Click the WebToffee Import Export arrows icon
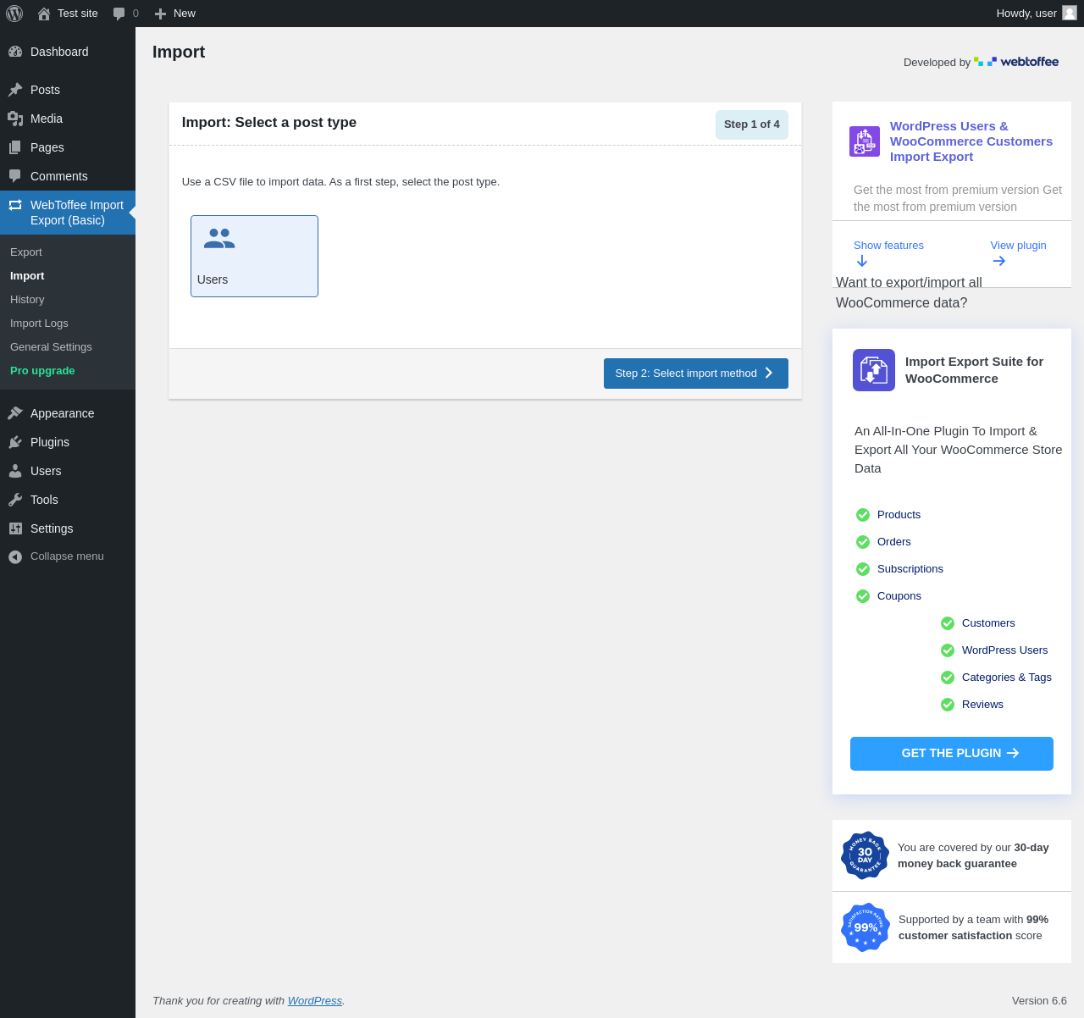This screenshot has height=1018, width=1084. pyautogui.click(x=15, y=205)
